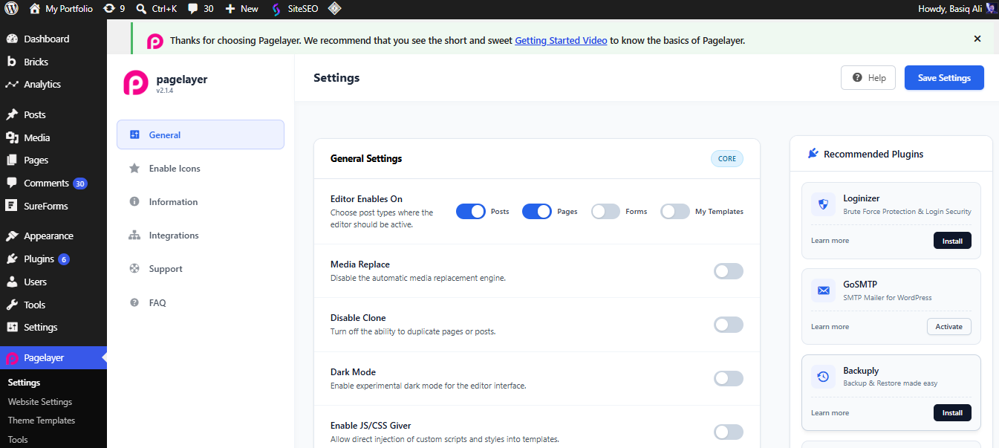Image resolution: width=999 pixels, height=448 pixels.
Task: Activate the GoSMTP plugin
Action: coord(949,327)
